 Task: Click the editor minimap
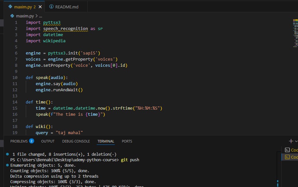(x=295, y=33)
